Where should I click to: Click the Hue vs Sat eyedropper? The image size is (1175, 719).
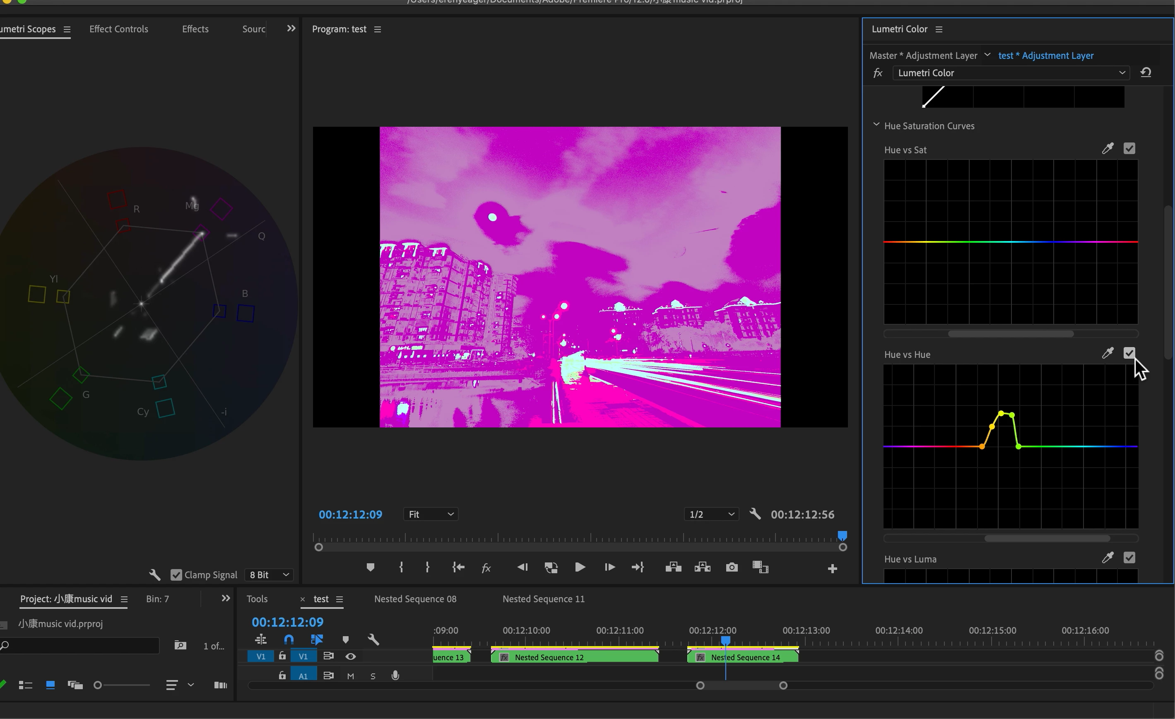pyautogui.click(x=1107, y=149)
